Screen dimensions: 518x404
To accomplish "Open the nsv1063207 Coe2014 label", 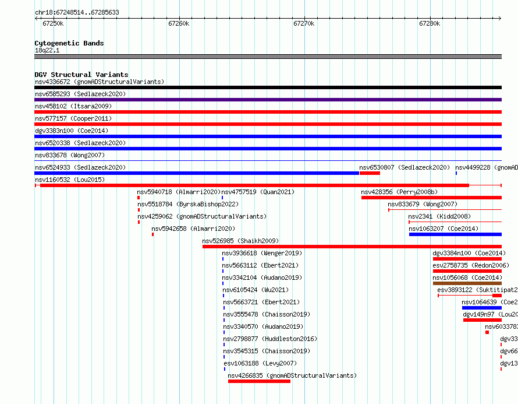I will click(444, 229).
